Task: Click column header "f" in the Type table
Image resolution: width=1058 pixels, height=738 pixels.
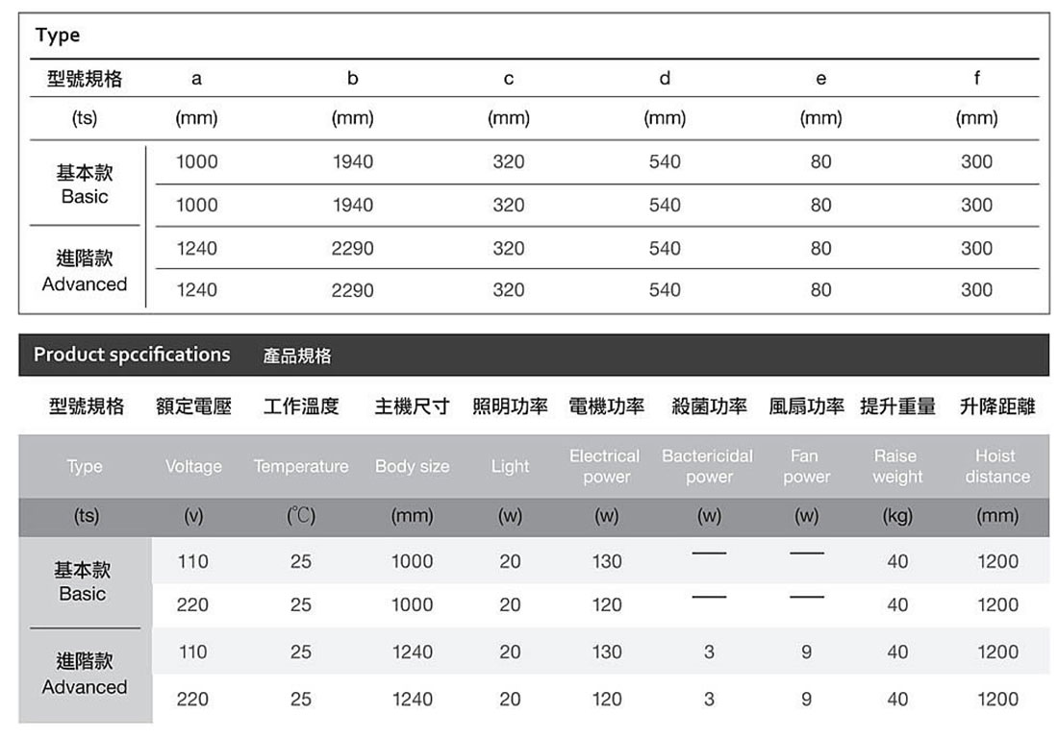Action: 976,79
